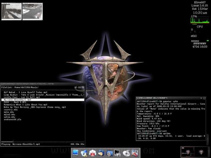This screenshot has width=211, height=158.
Task: Click the 'Elive667' hostname label
Action: [200, 2]
